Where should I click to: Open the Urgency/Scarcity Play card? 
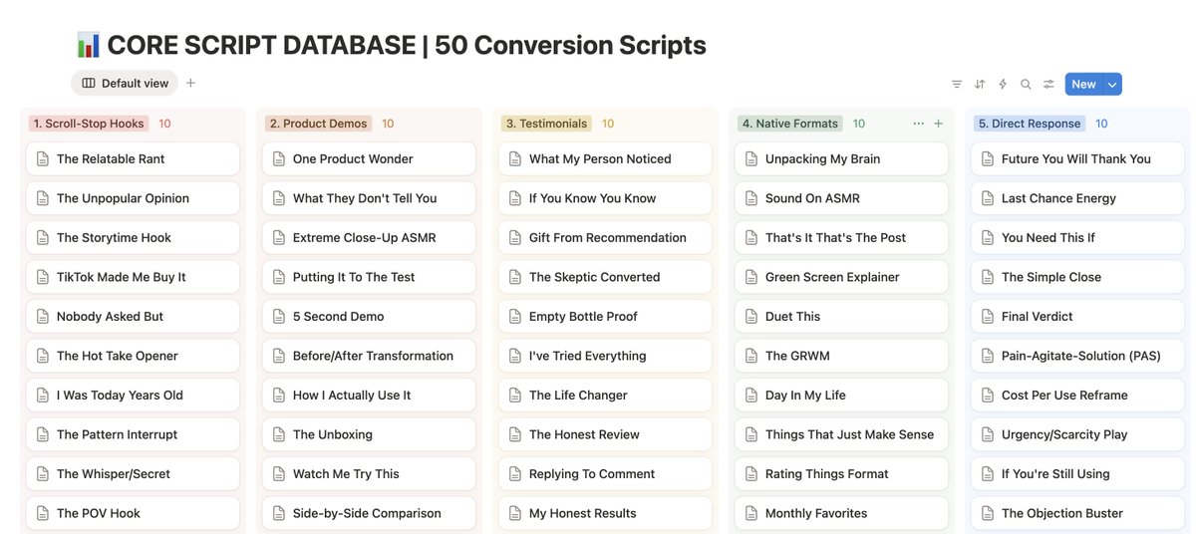pos(1077,435)
